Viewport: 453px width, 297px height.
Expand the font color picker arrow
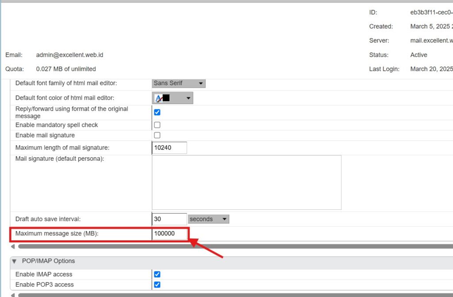tap(188, 98)
